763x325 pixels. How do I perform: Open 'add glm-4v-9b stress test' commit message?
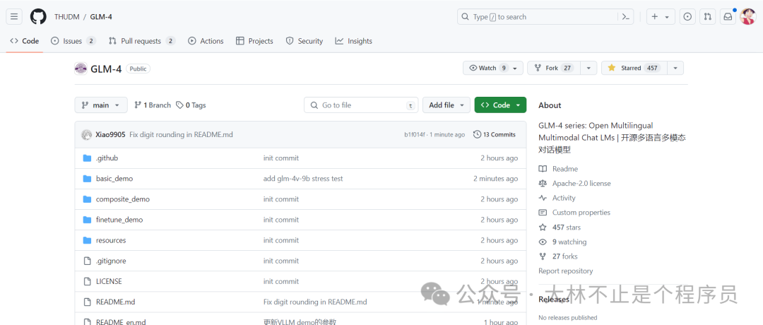tap(303, 179)
